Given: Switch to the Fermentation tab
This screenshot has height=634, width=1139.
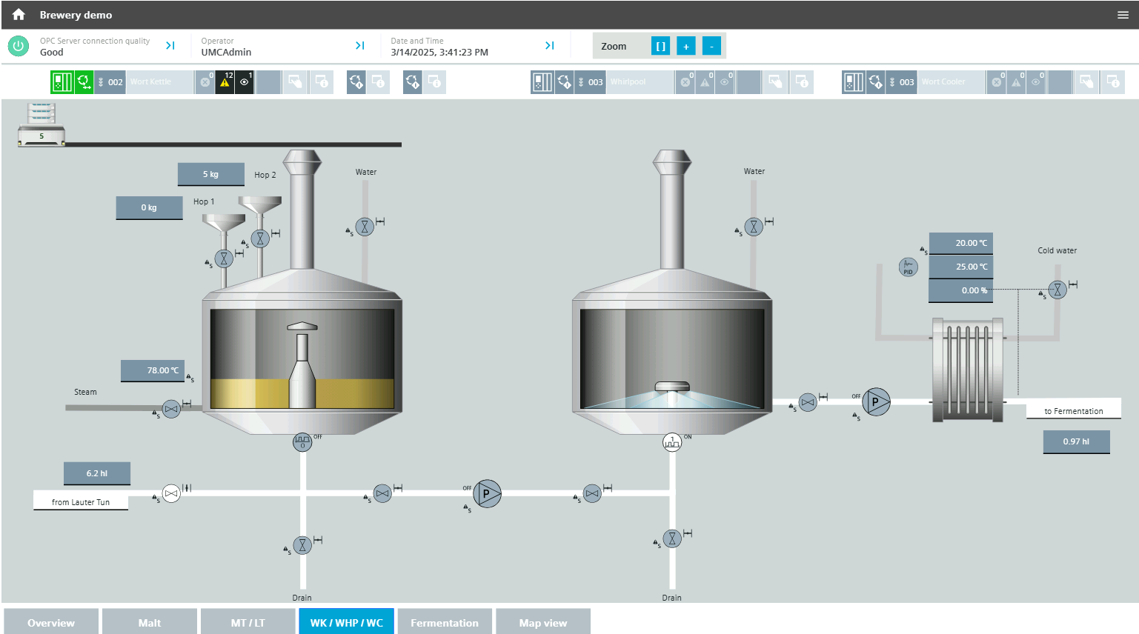Looking at the screenshot, I should point(445,622).
